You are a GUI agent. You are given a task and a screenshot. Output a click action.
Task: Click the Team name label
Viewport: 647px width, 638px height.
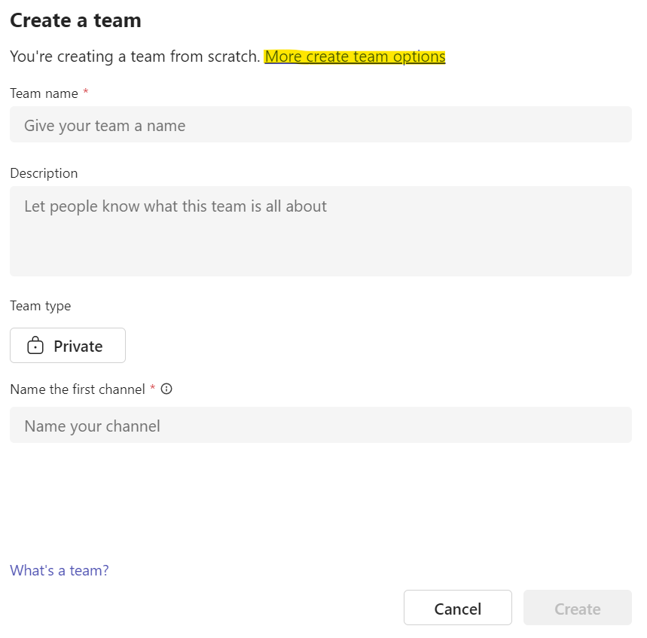pos(44,93)
